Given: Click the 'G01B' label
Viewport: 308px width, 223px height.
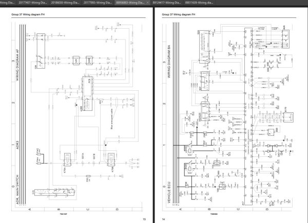Looking at the screenshot, I should 94,156.
